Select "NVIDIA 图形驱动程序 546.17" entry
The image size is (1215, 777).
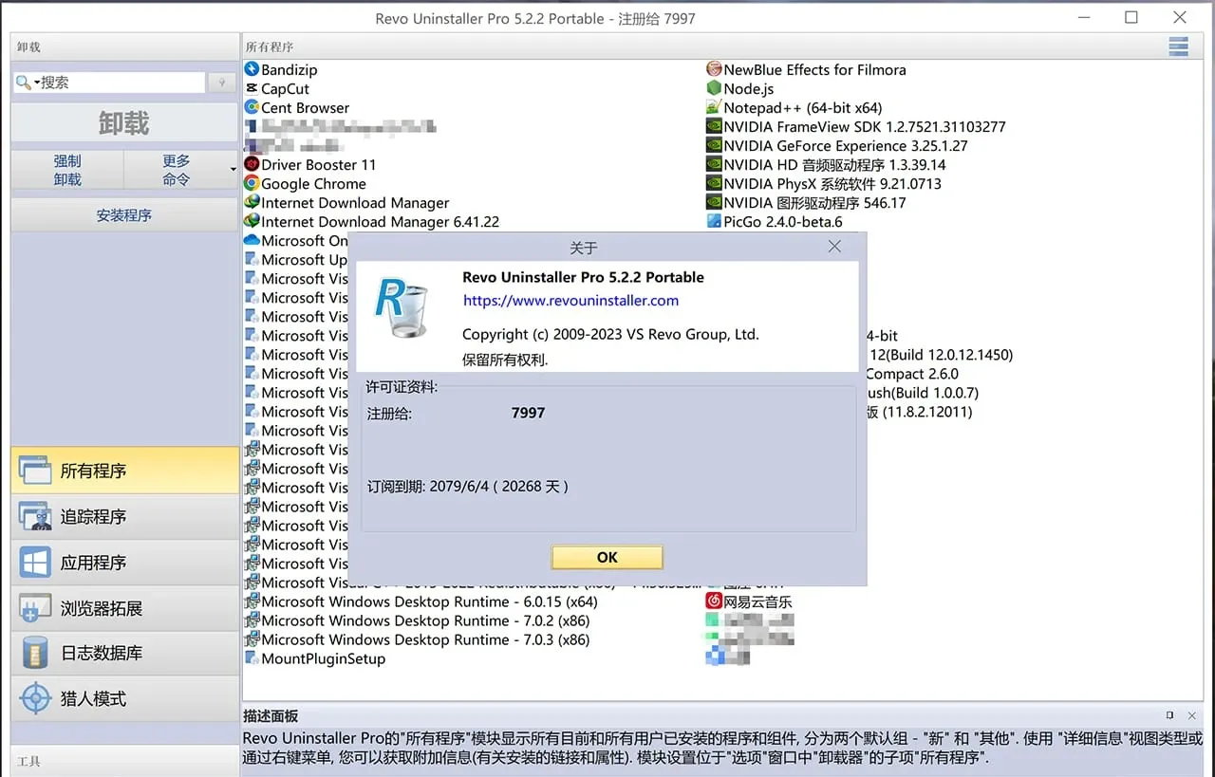806,202
